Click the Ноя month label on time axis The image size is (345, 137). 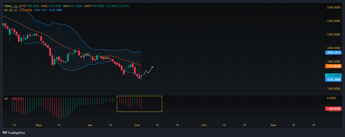coord(273,125)
